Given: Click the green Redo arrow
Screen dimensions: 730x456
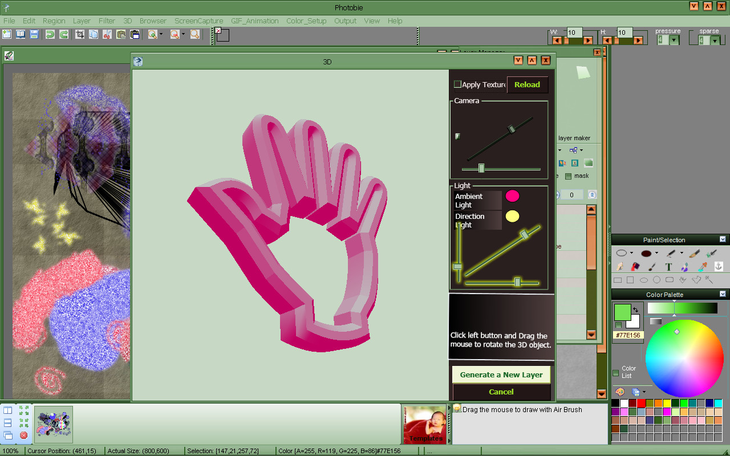Looking at the screenshot, I should (64, 34).
